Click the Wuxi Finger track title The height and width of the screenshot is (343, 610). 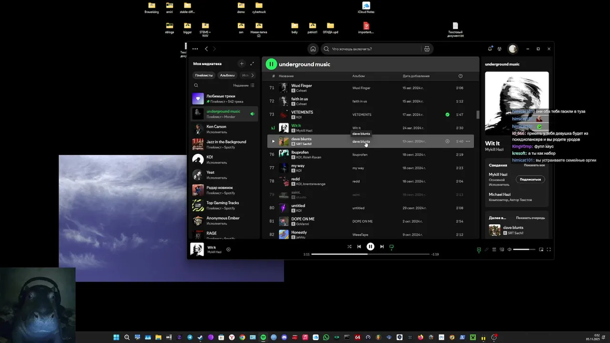pyautogui.click(x=302, y=86)
